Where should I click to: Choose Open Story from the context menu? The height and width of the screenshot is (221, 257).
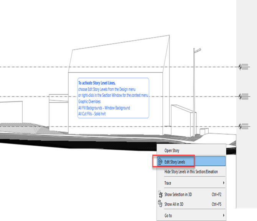tap(172, 151)
